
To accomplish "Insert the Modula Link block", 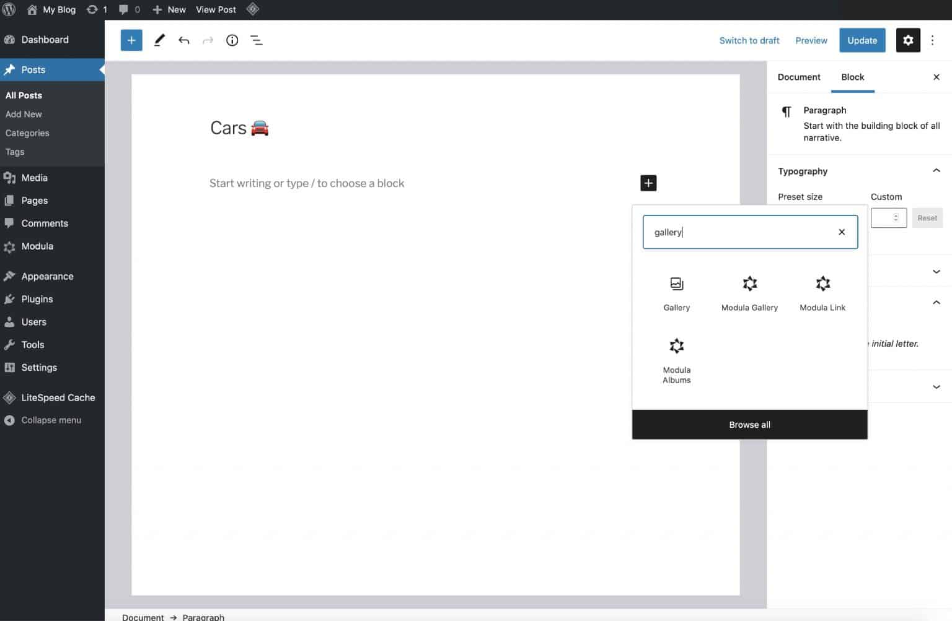I will 822,291.
